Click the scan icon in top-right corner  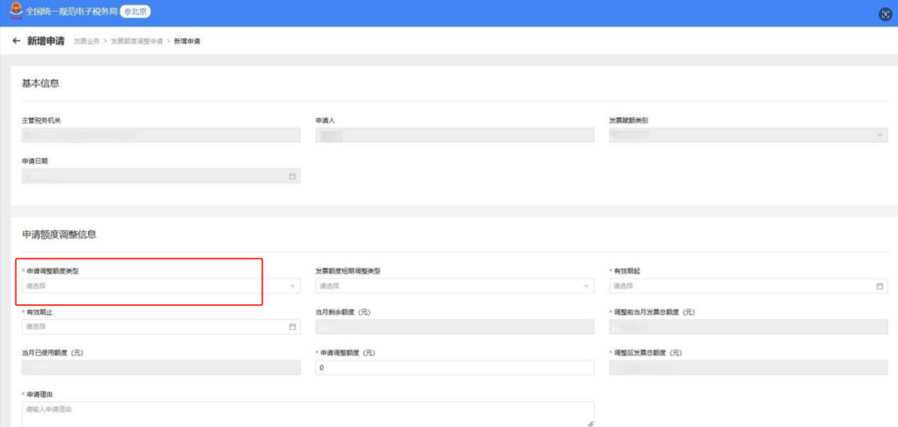point(885,14)
